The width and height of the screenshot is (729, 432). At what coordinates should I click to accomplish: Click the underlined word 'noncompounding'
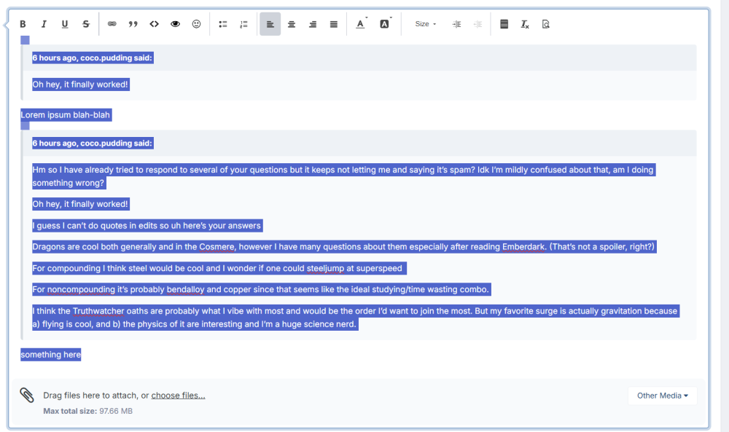[81, 289]
